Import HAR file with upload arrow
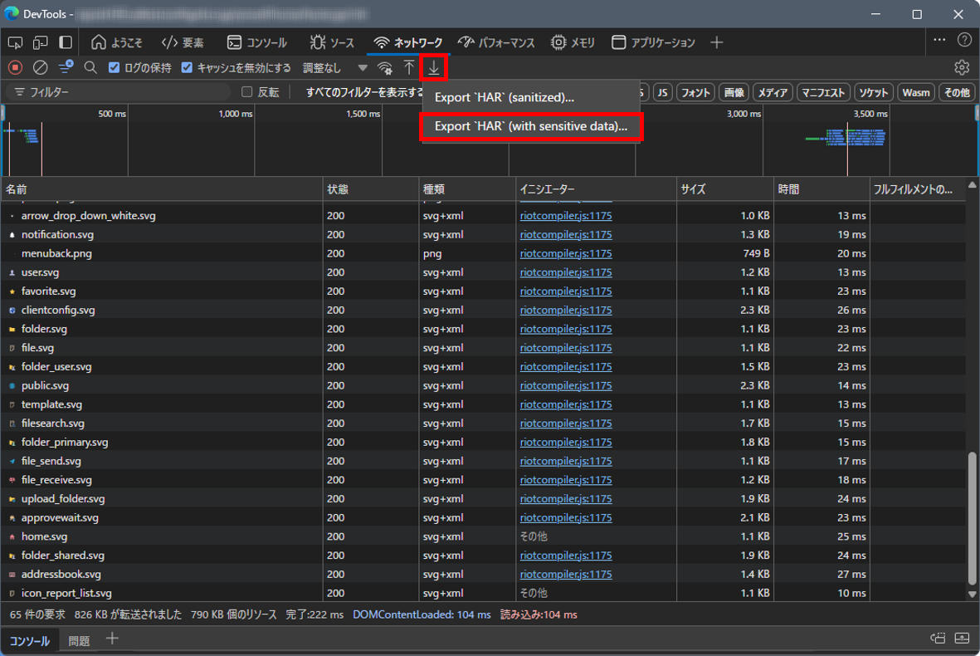 point(409,67)
